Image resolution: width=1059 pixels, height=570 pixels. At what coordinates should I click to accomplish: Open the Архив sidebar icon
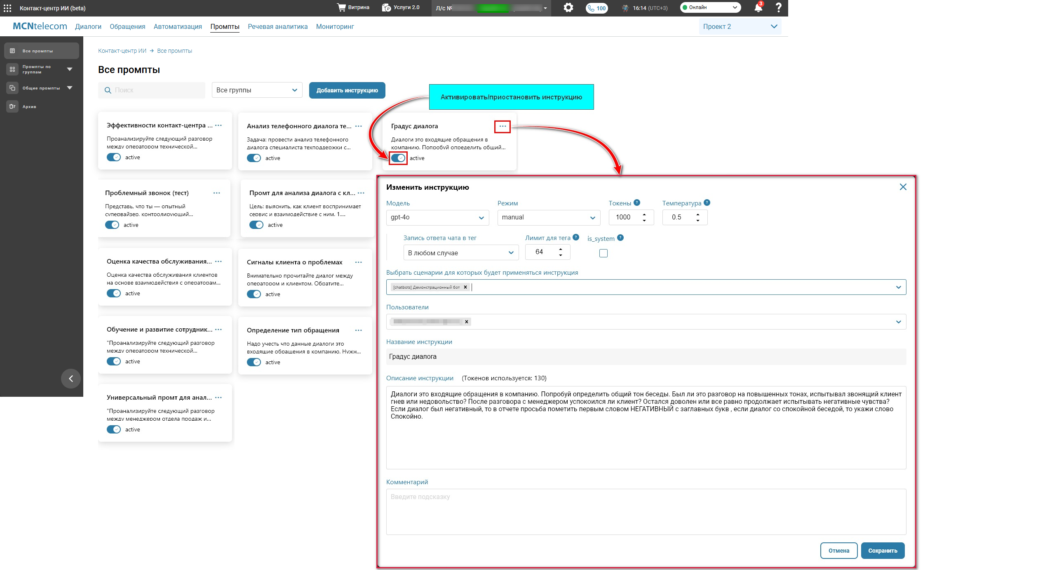point(12,106)
